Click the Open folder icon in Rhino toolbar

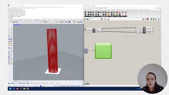(12, 22)
